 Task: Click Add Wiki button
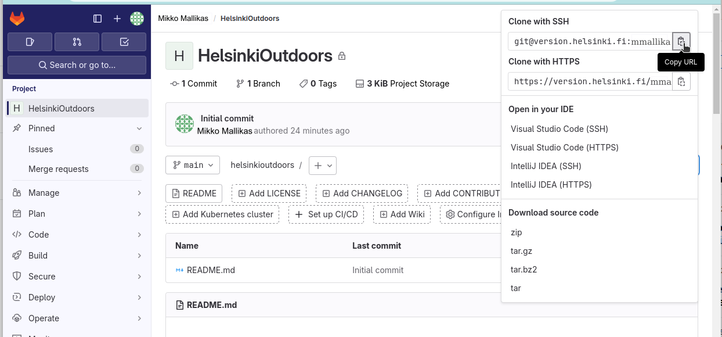pyautogui.click(x=402, y=214)
